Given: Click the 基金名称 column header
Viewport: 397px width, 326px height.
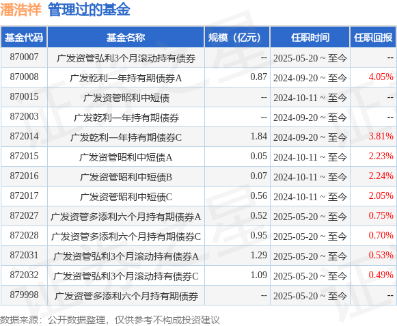Looking at the screenshot, I should click(x=126, y=38).
